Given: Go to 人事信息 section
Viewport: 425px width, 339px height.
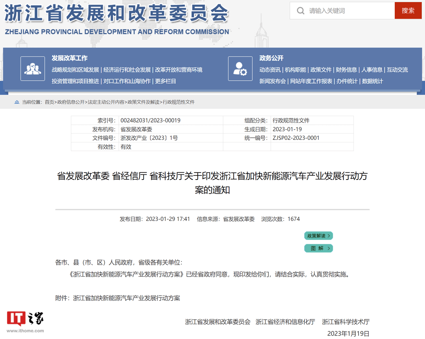Looking at the screenshot, I should click(x=372, y=70).
